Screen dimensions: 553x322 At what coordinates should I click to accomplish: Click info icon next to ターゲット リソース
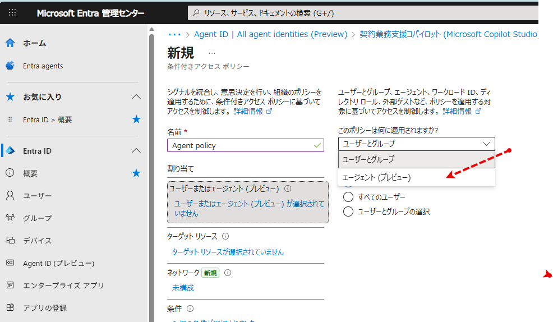point(225,236)
